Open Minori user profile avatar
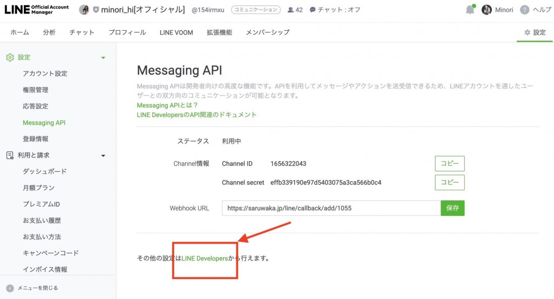Viewport: 554px width, 299px height. [486, 10]
